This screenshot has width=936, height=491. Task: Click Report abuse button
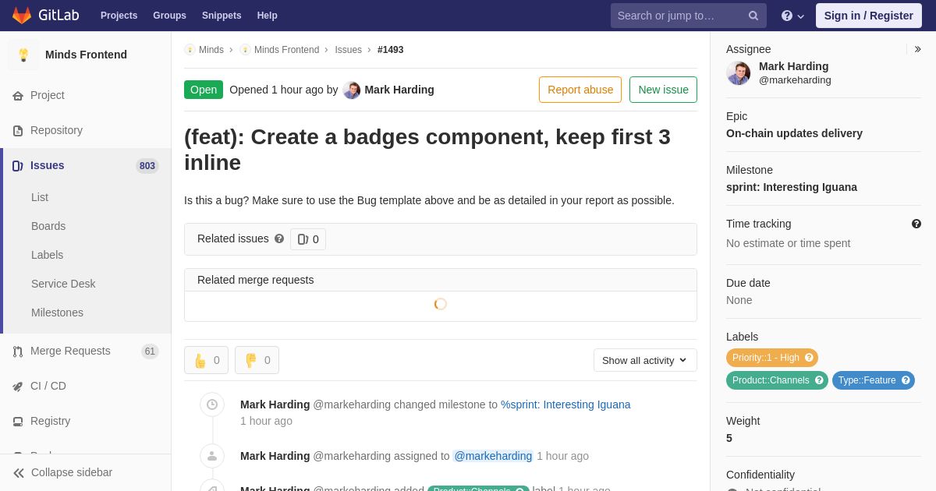(x=580, y=90)
